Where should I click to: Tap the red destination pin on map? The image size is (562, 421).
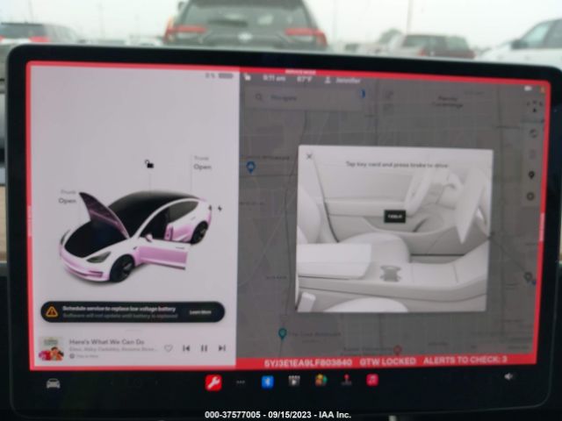pos(397,349)
